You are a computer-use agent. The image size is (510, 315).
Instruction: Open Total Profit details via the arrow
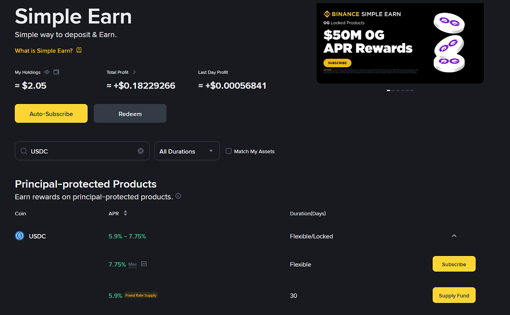[x=134, y=72]
